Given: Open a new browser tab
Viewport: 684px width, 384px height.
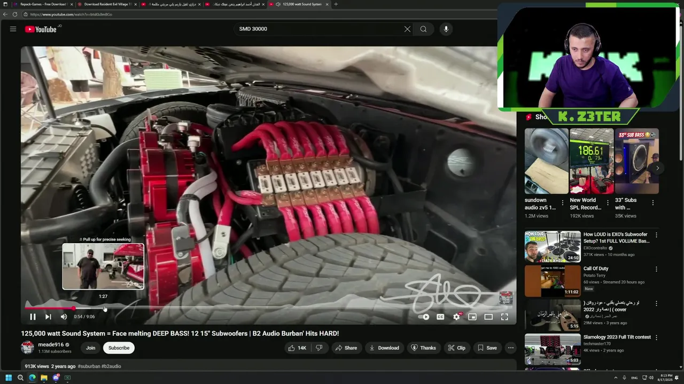Looking at the screenshot, I should click(x=336, y=4).
